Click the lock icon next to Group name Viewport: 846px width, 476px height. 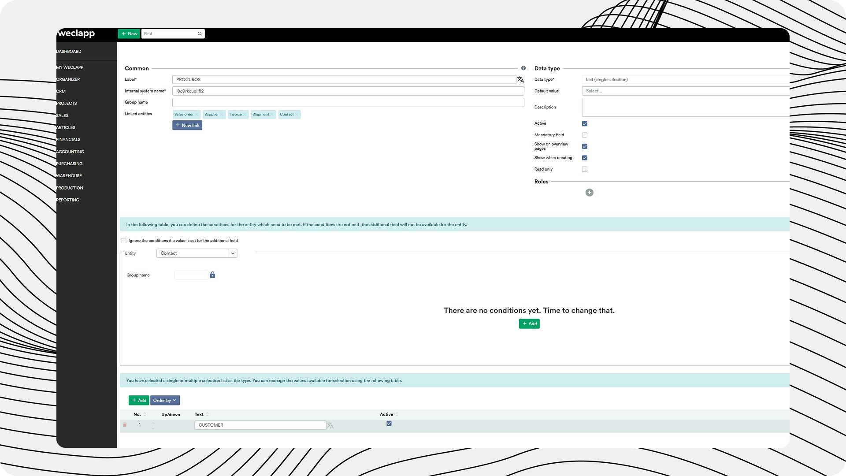pyautogui.click(x=212, y=275)
